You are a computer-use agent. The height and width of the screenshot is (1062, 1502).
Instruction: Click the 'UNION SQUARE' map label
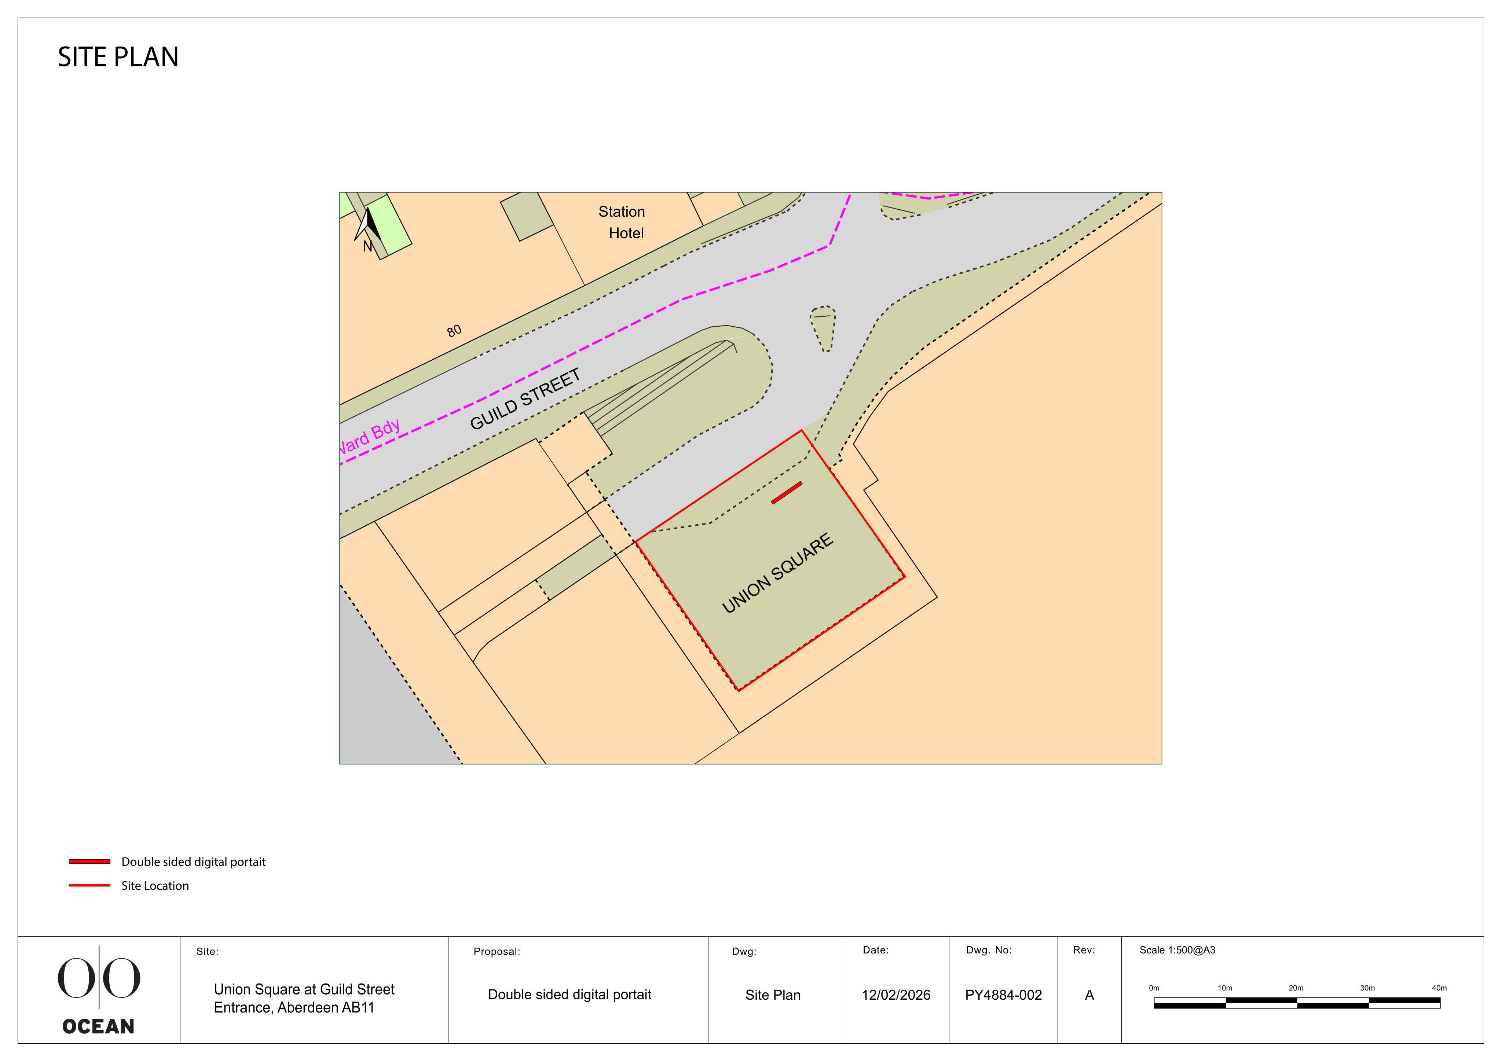click(778, 573)
